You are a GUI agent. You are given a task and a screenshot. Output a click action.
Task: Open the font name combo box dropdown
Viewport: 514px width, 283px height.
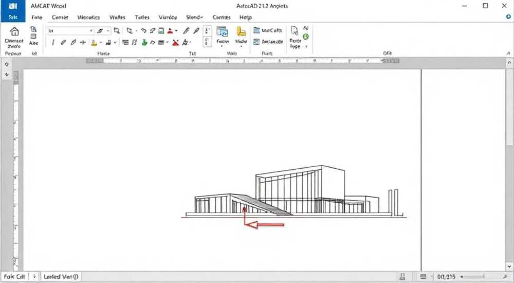click(x=91, y=31)
